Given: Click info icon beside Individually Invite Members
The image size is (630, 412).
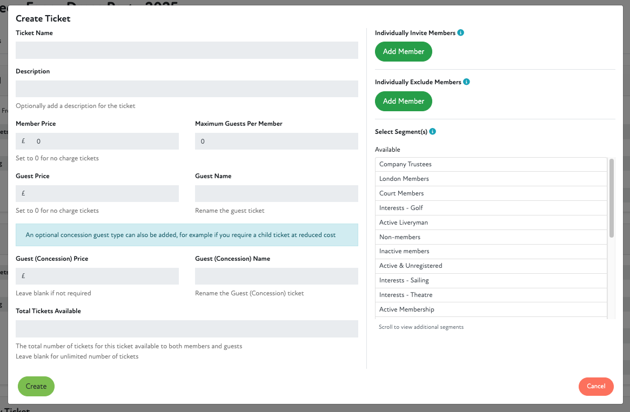Looking at the screenshot, I should [x=461, y=33].
